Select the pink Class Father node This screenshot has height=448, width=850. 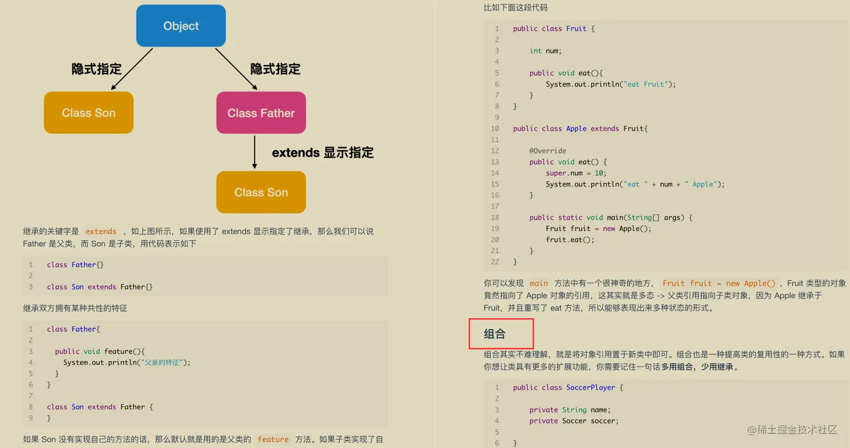[260, 112]
